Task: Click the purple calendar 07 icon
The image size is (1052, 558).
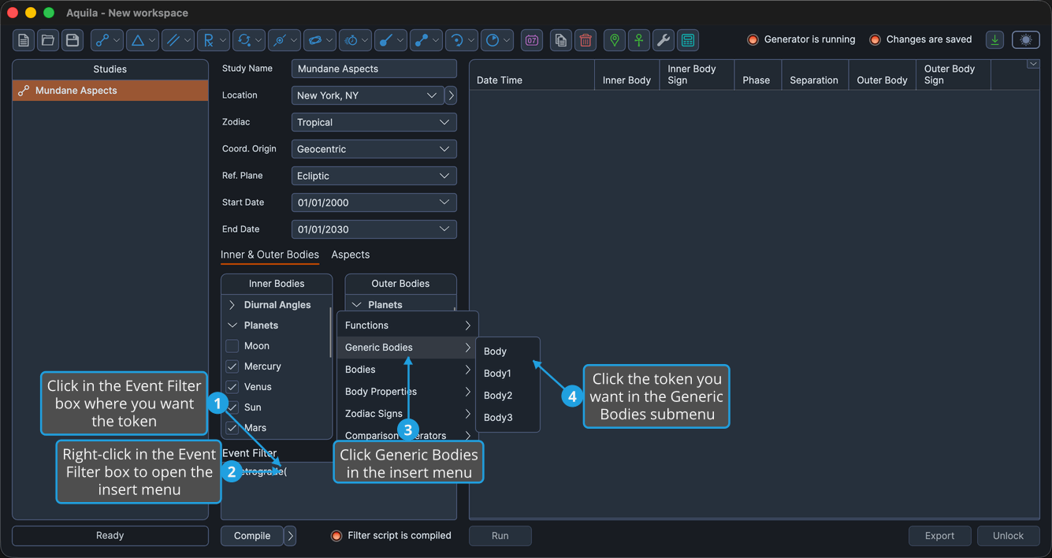Action: click(x=532, y=40)
